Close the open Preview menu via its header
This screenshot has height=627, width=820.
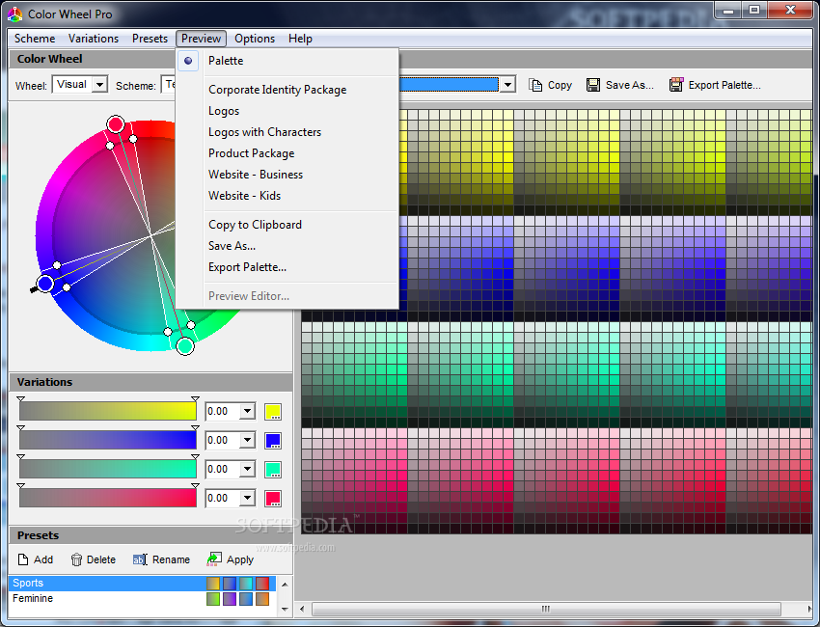point(202,39)
